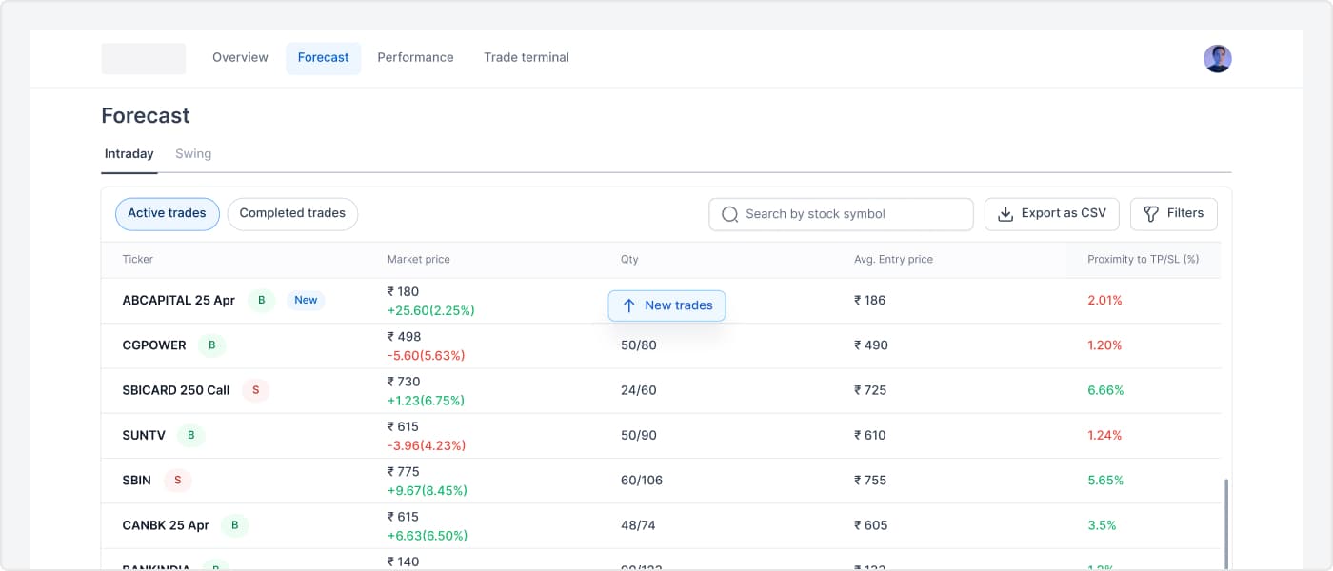Click the 2.01% proximity value
Viewport: 1333px width, 571px height.
1104,301
